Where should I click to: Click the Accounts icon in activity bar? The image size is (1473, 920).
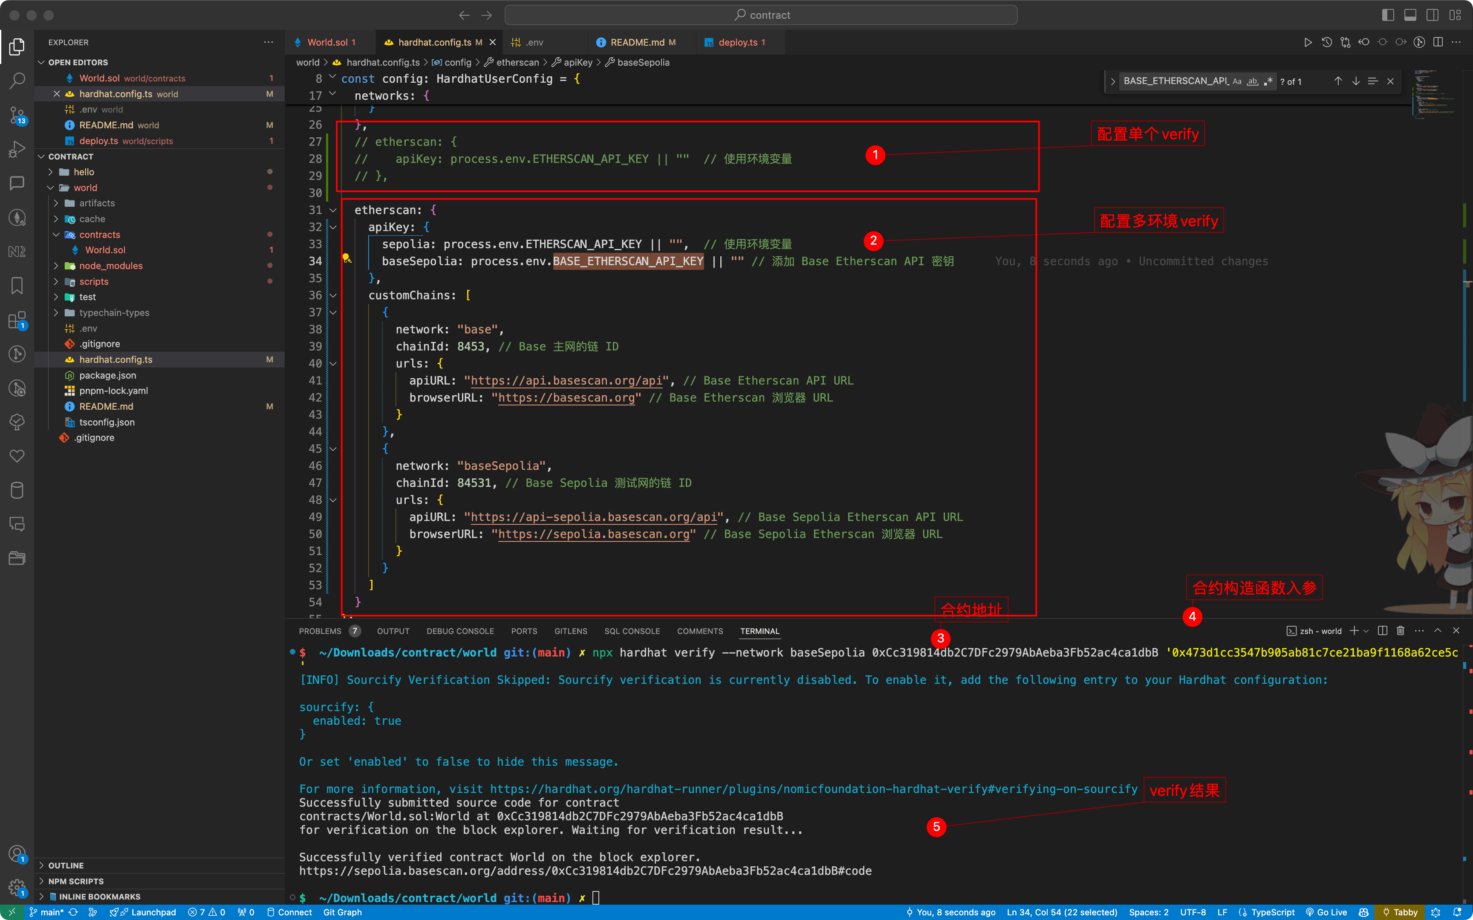click(x=17, y=853)
